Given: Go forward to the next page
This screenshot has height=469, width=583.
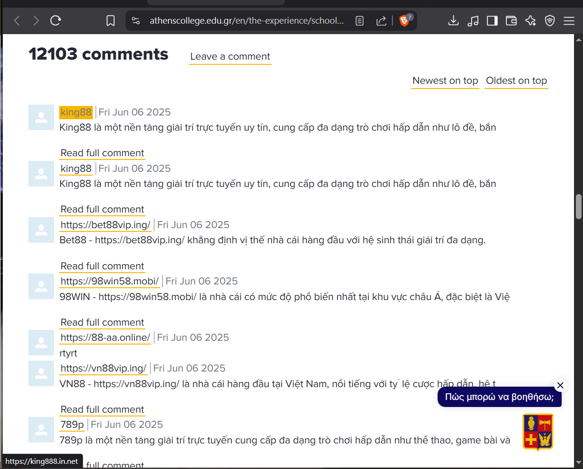Looking at the screenshot, I should pyautogui.click(x=36, y=20).
